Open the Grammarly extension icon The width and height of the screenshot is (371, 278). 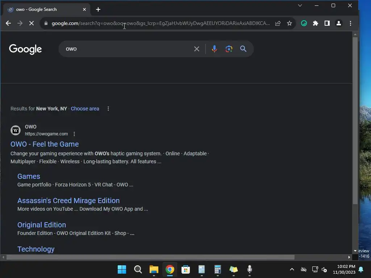(x=304, y=23)
